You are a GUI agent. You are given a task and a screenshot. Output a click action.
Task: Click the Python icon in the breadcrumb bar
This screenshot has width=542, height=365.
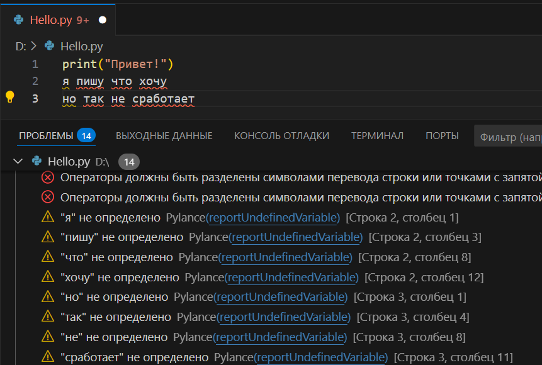coord(48,45)
